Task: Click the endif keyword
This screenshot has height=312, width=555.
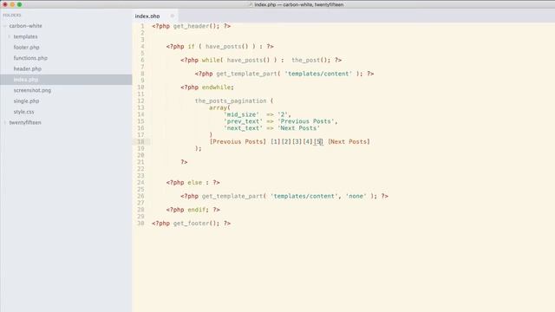Action: 197,210
